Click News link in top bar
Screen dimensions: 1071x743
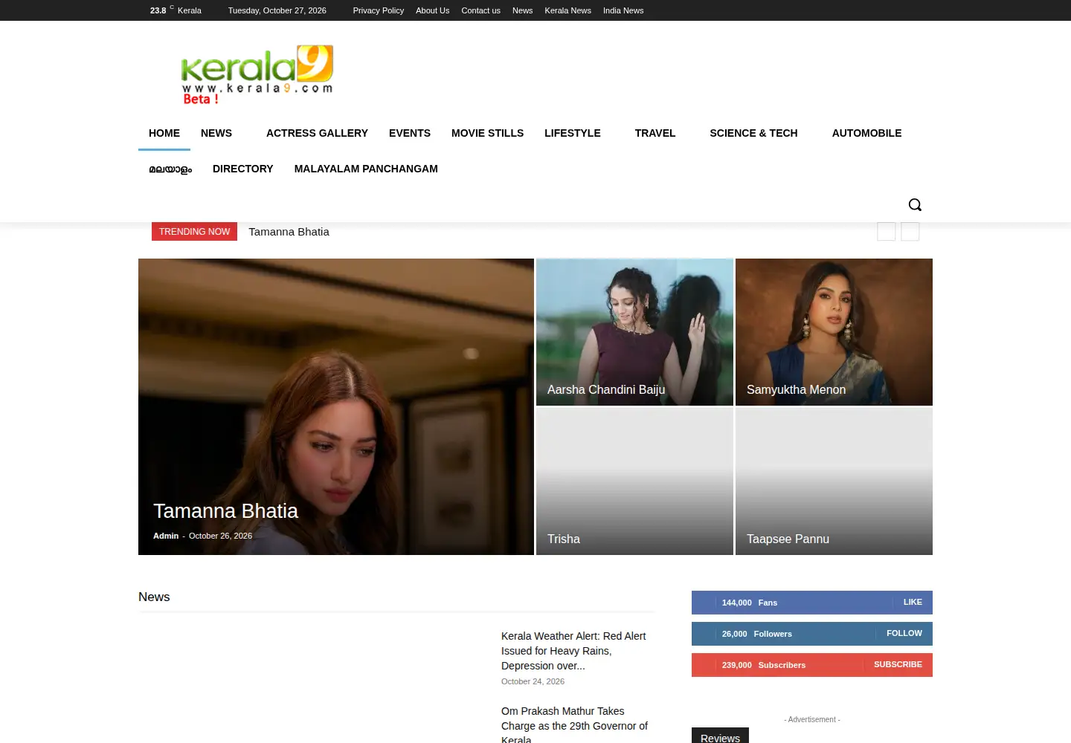pyautogui.click(x=522, y=10)
